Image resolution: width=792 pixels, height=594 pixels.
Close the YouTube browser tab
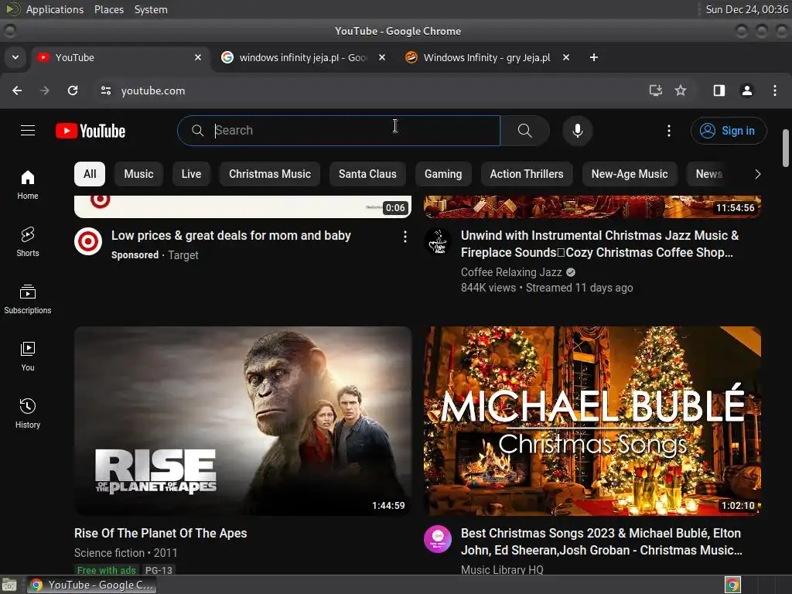198,57
